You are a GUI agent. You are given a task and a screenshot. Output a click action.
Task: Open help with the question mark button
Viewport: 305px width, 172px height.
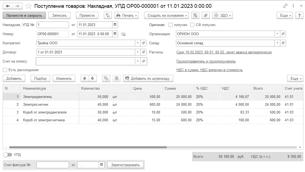[x=299, y=15]
